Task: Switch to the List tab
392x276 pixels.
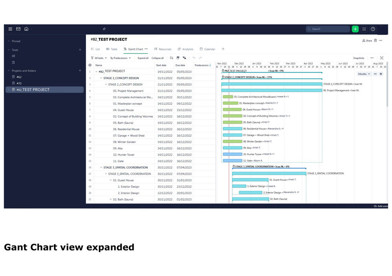Action: click(95, 49)
